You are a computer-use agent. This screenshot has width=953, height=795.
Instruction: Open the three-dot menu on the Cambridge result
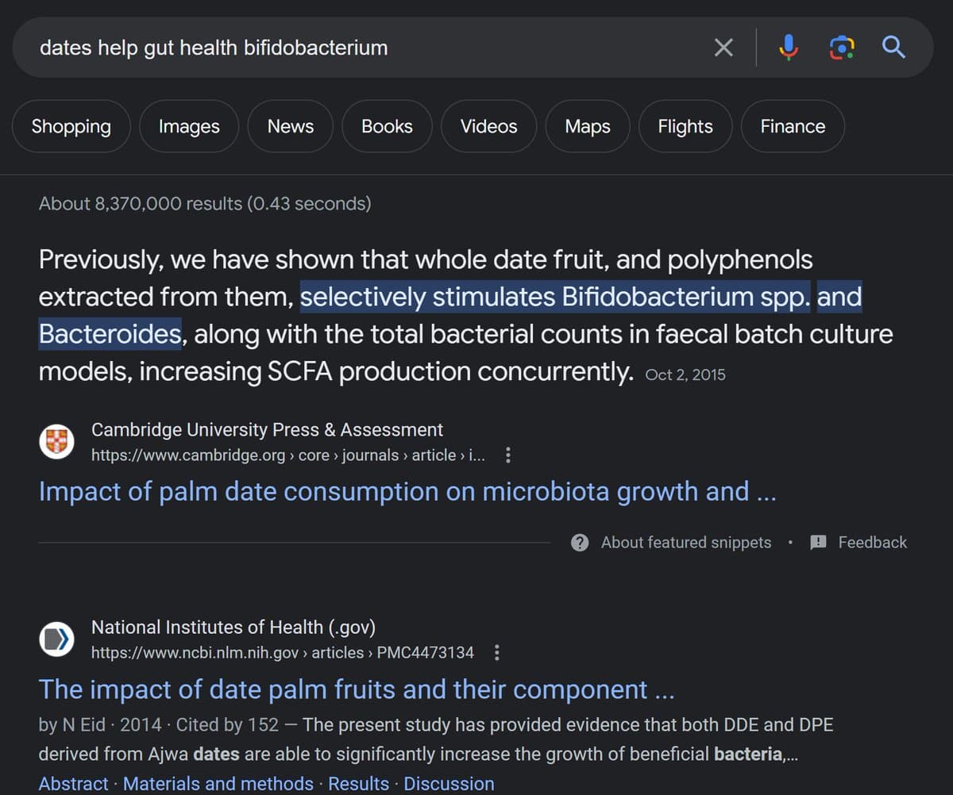point(508,455)
